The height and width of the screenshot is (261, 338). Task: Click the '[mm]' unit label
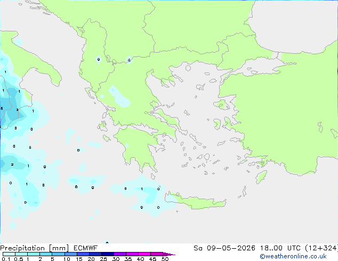(x=59, y=248)
